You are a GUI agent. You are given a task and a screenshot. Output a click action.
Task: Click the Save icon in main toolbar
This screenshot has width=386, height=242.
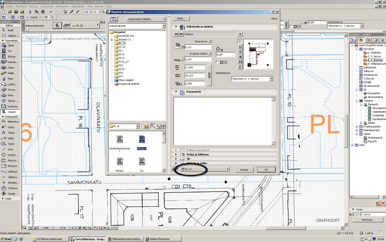(x=16, y=12)
